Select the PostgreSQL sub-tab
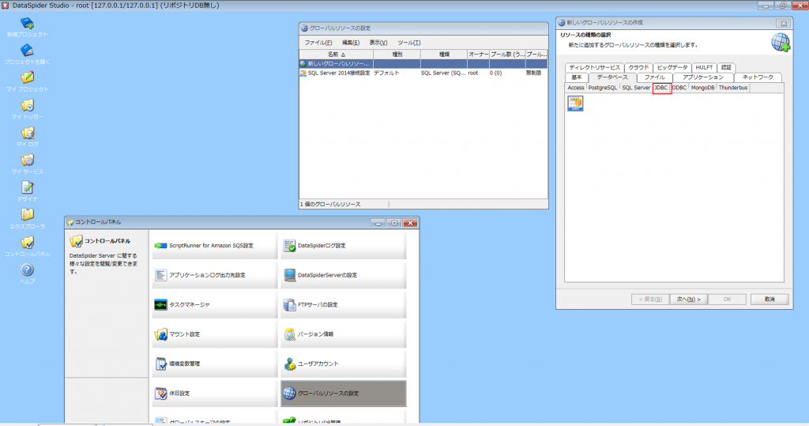 tap(602, 88)
